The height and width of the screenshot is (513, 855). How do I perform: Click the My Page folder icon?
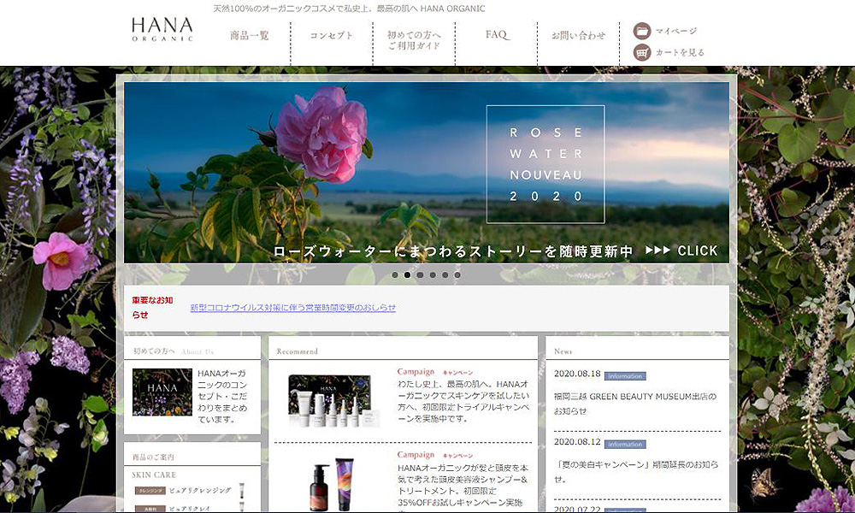click(x=642, y=32)
